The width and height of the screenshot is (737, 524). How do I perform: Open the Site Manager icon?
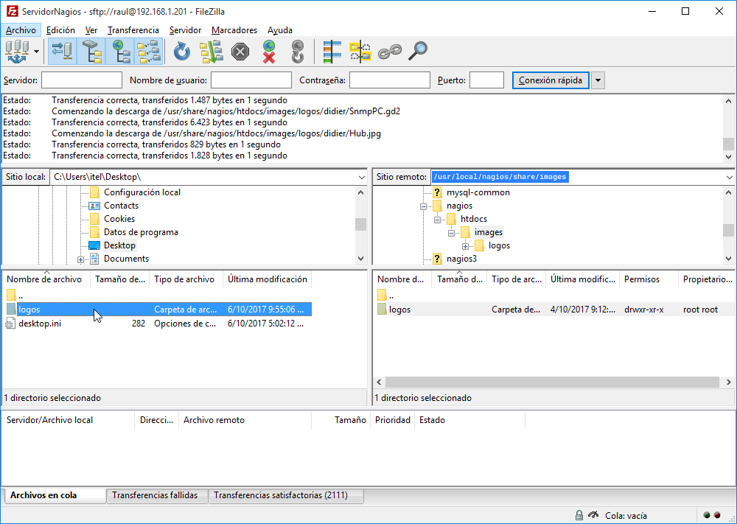(x=17, y=52)
